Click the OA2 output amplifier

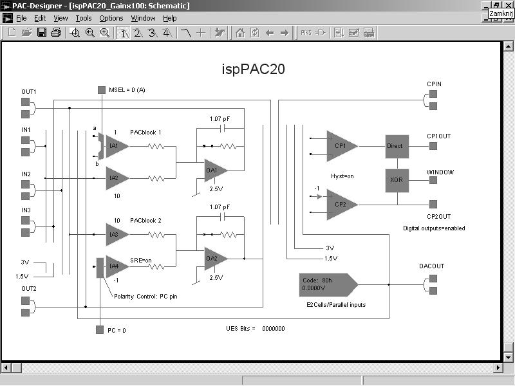point(215,259)
